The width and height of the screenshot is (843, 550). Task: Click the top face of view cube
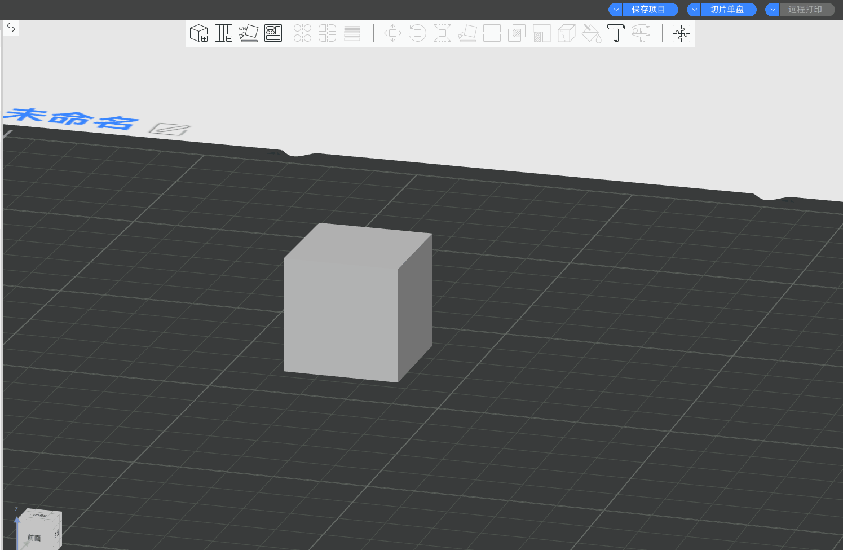click(x=41, y=514)
